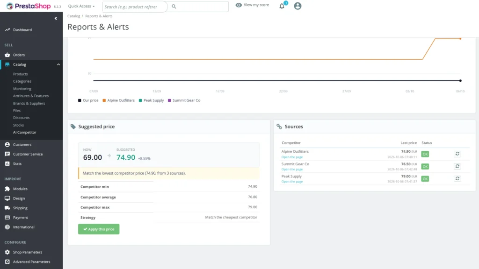The width and height of the screenshot is (479, 269).
Task: Select the current price 69.00 value
Action: (x=93, y=157)
